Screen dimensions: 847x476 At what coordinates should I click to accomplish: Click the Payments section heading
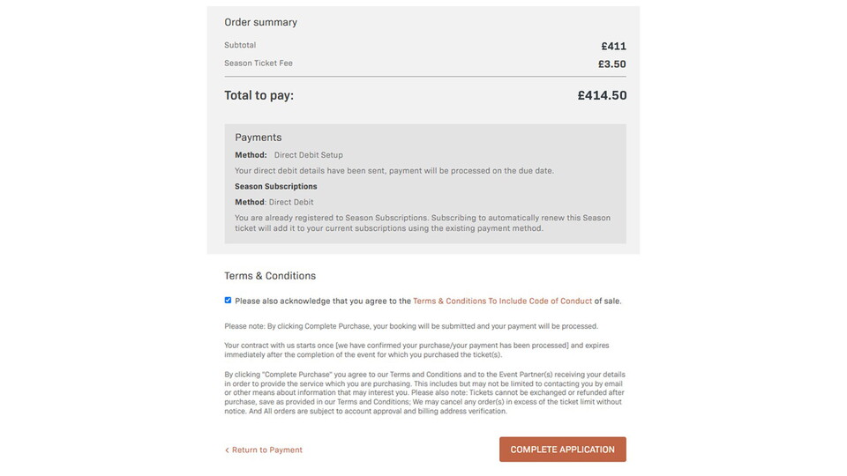(259, 138)
